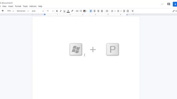Open Line spacing options
This screenshot has width=177, height=99.
pos(107,11)
